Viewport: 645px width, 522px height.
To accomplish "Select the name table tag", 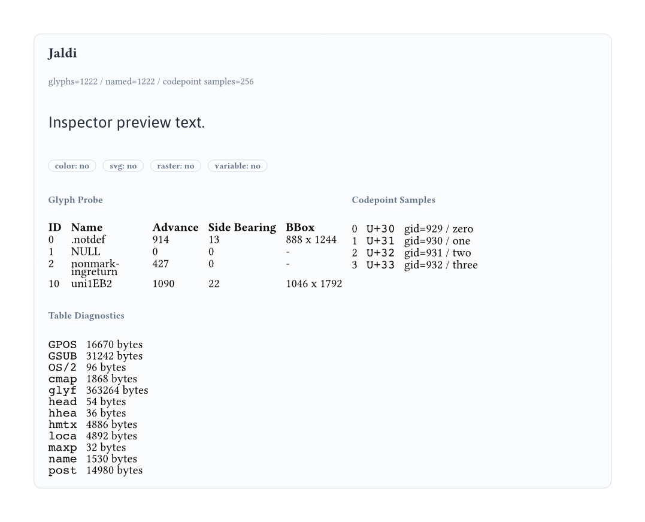I will (x=62, y=459).
